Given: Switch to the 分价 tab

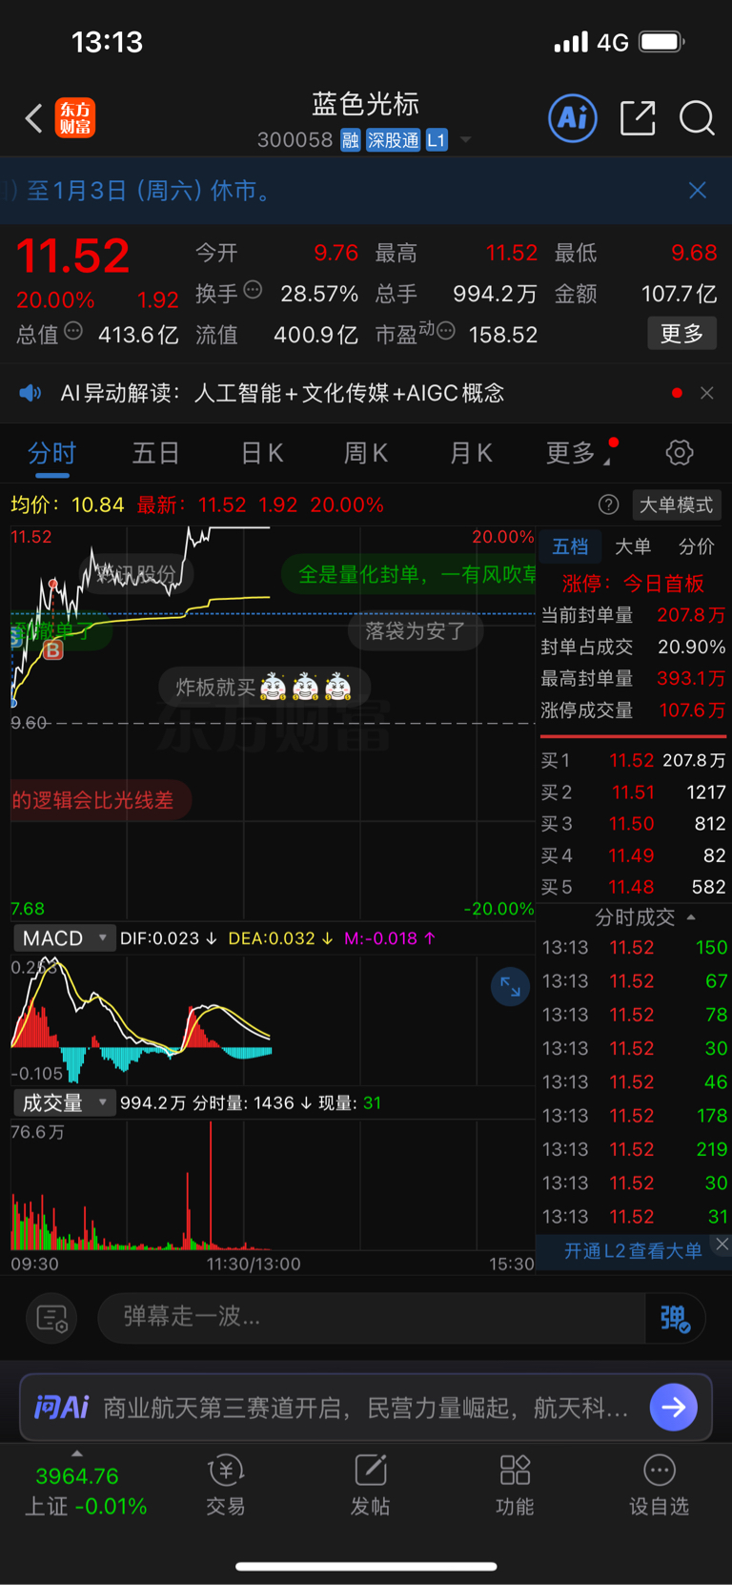Looking at the screenshot, I should 696,546.
